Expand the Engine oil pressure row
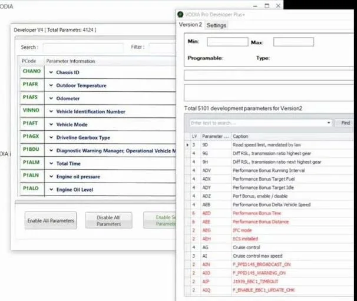The height and width of the screenshot is (301, 357). click(x=51, y=177)
